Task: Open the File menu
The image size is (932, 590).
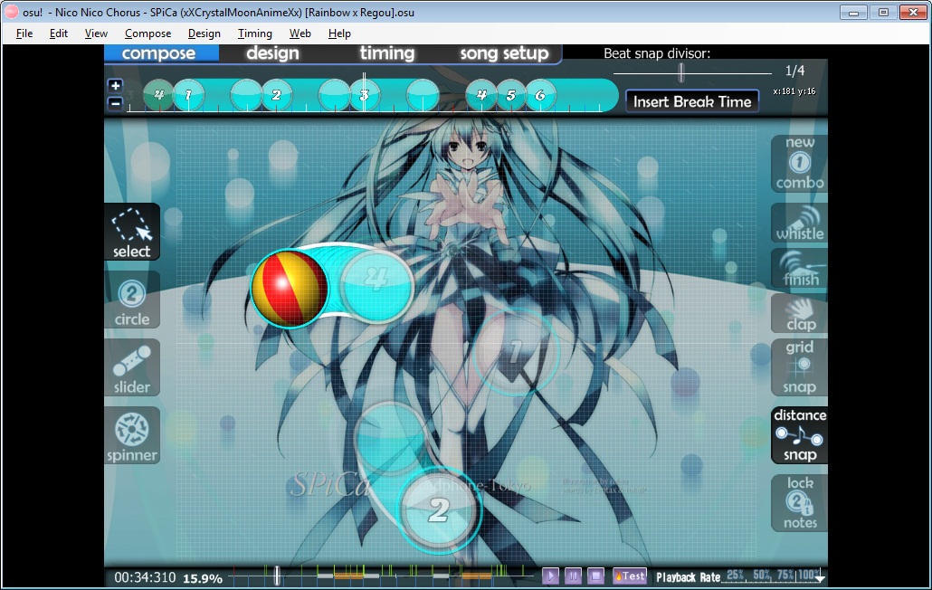Action: 24,33
